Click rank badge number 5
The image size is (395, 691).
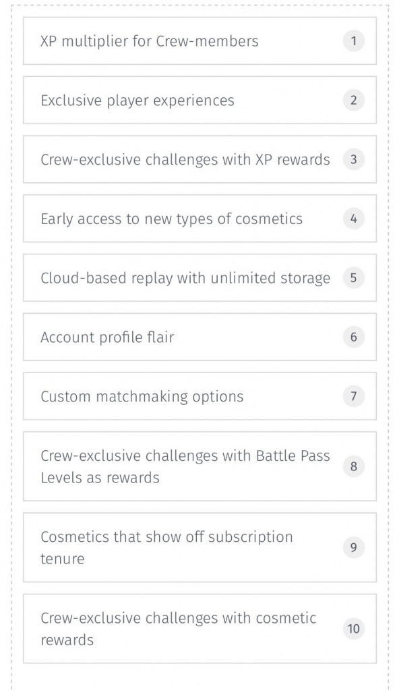[354, 277]
